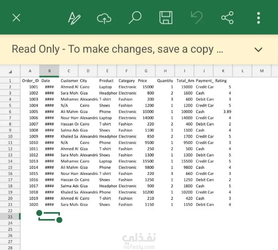Select column H header

[x=165, y=71]
